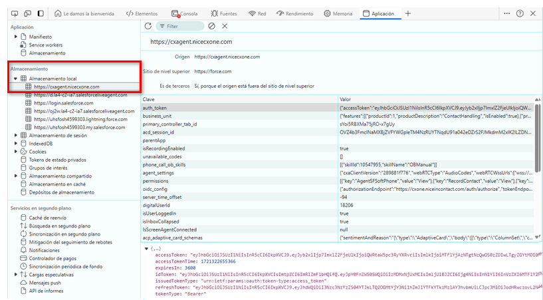This screenshot has height=300, width=543.
Task: Sort by the Valor column header
Action: [x=435, y=99]
